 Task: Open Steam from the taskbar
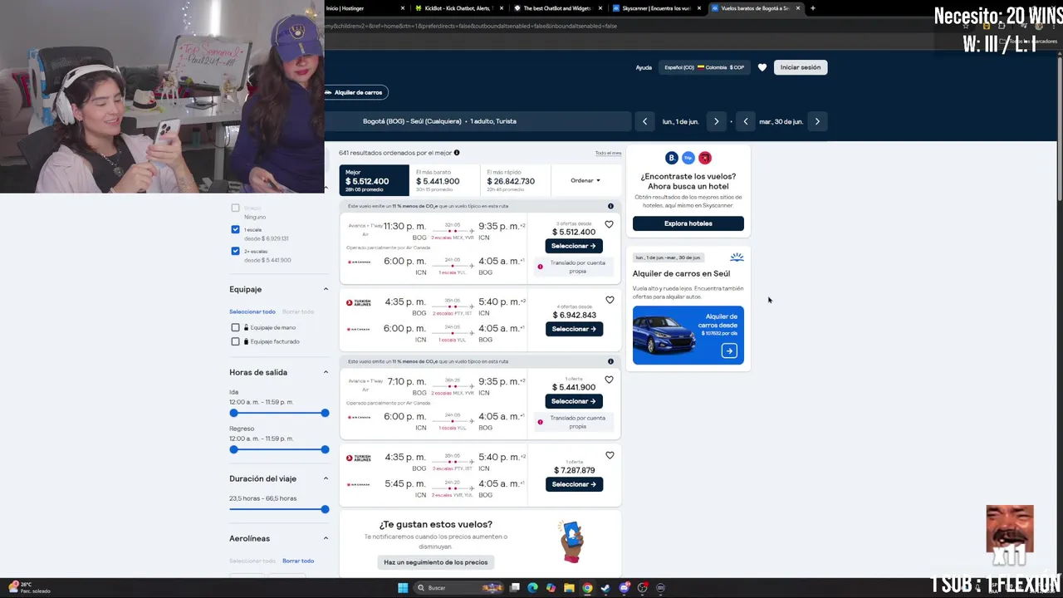[605, 588]
